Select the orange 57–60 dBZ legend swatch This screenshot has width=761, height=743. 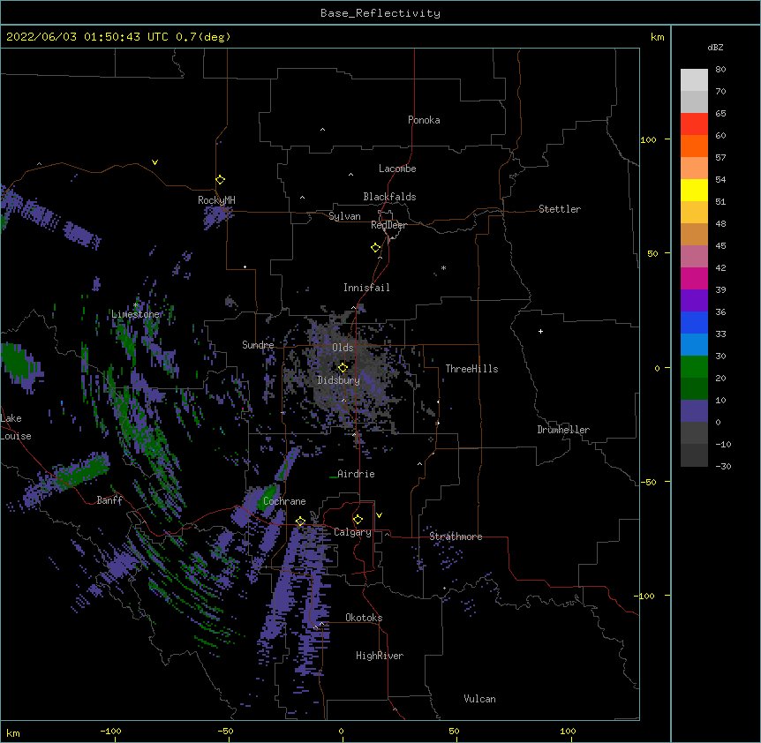(x=694, y=146)
